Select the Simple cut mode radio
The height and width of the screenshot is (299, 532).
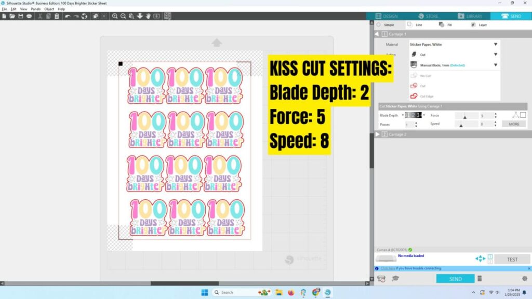(379, 25)
